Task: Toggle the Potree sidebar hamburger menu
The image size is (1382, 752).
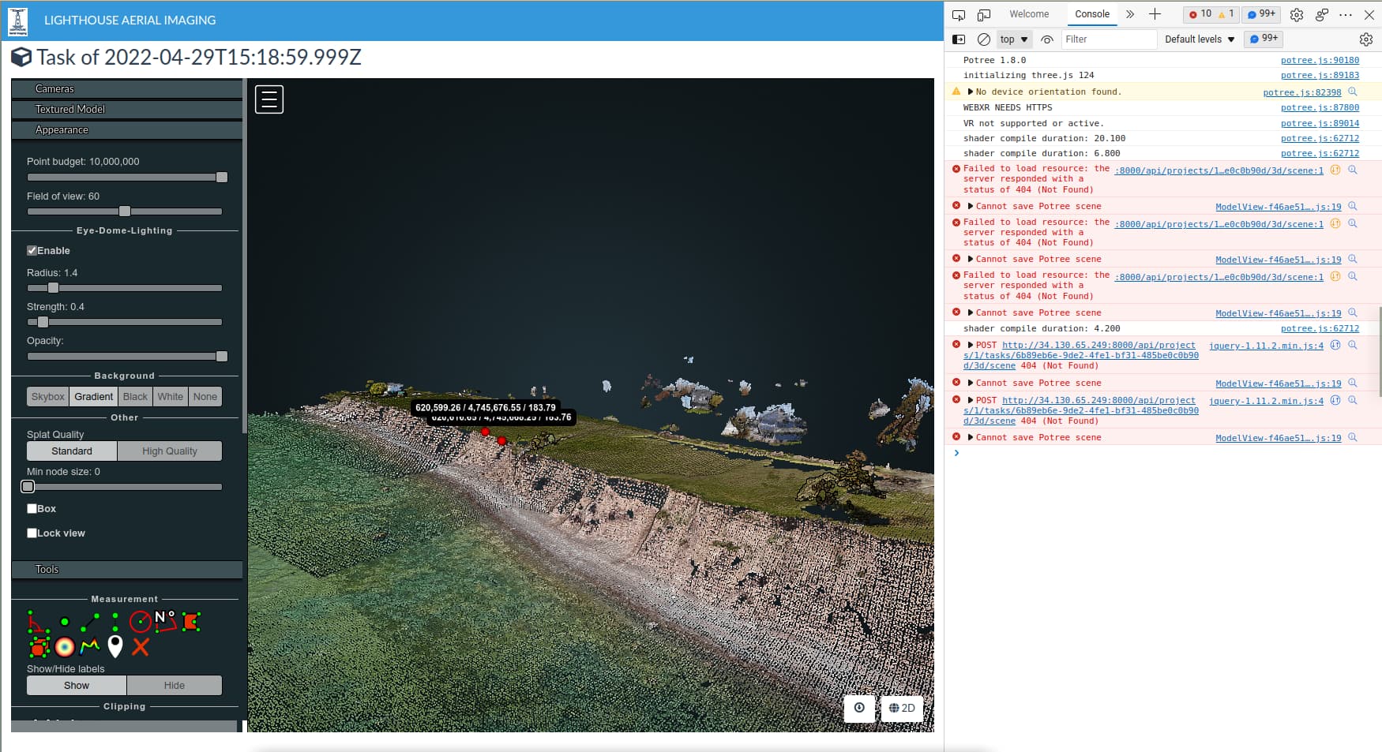Action: tap(269, 99)
